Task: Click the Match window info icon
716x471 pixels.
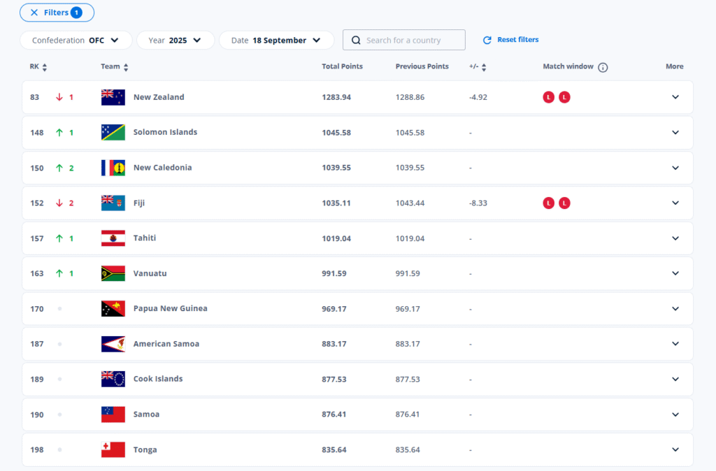Action: click(x=603, y=67)
